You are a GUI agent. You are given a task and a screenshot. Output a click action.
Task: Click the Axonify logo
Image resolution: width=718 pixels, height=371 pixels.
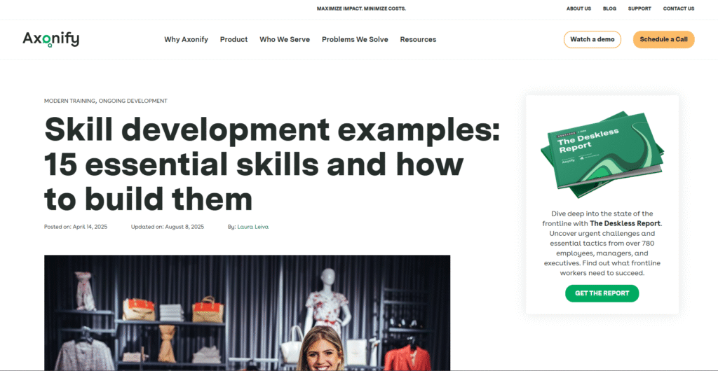coord(50,39)
